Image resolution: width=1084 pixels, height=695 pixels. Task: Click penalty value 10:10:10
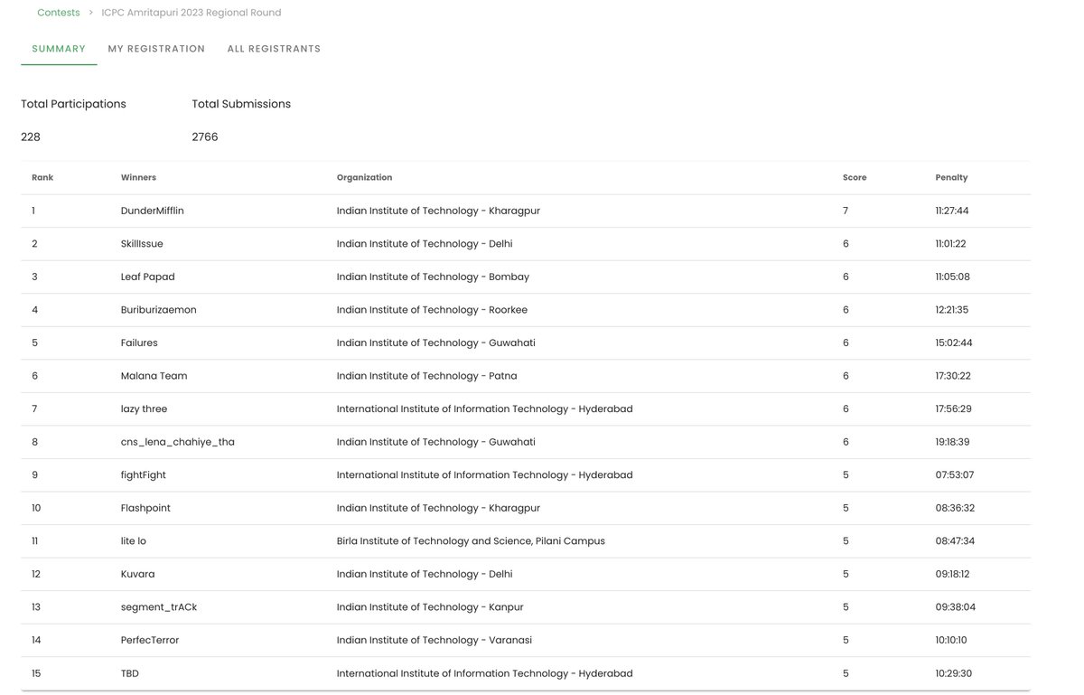tap(951, 640)
